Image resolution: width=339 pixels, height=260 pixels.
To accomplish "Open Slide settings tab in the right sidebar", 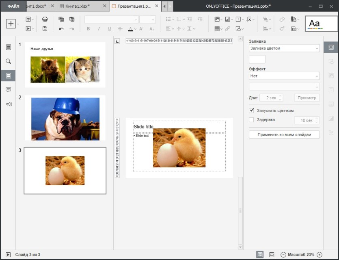I will click(331, 47).
